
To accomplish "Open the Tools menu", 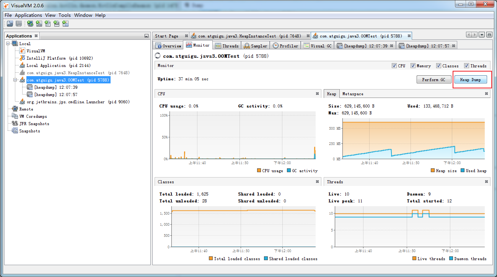I will [x=65, y=15].
